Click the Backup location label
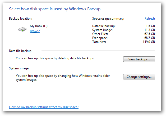 pyautogui.click(x=21, y=19)
